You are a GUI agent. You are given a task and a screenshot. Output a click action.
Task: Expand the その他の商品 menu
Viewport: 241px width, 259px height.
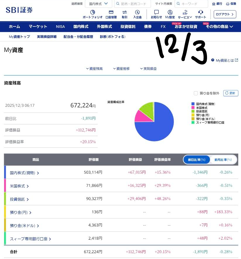(219, 26)
